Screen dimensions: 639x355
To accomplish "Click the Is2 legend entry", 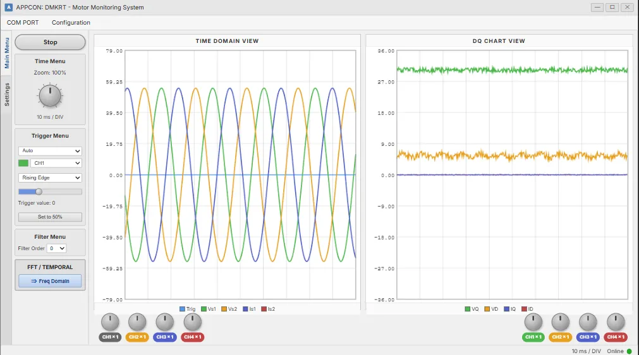I will point(268,309).
